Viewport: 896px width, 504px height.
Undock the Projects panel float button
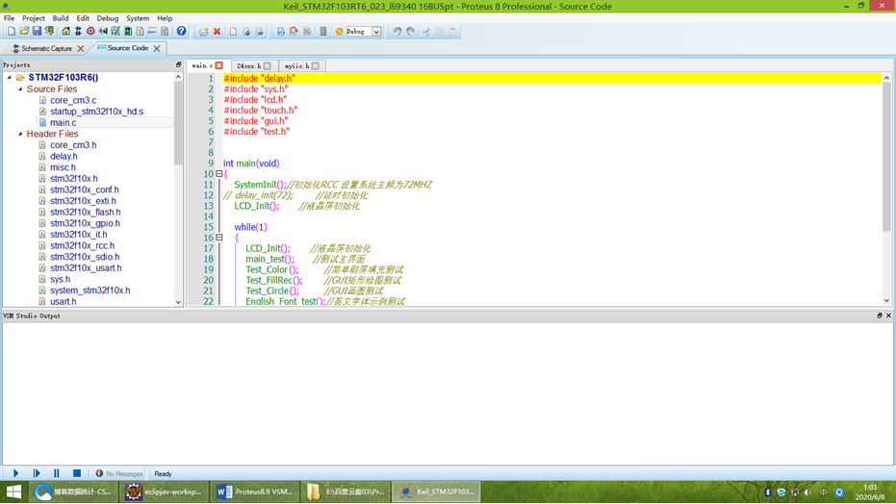point(178,65)
